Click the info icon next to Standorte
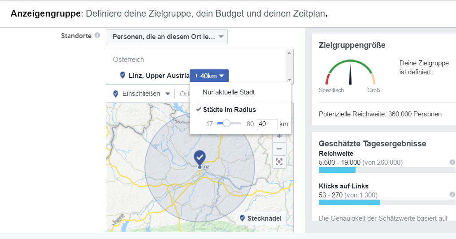This screenshot has height=239, width=456. pyautogui.click(x=97, y=36)
